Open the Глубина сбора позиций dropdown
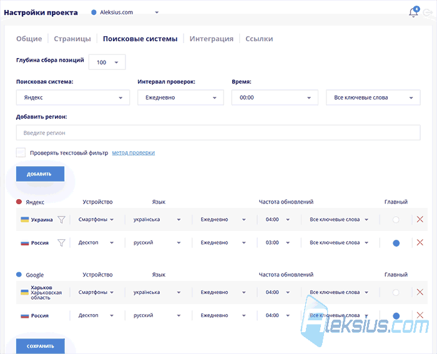The image size is (437, 354). point(107,62)
